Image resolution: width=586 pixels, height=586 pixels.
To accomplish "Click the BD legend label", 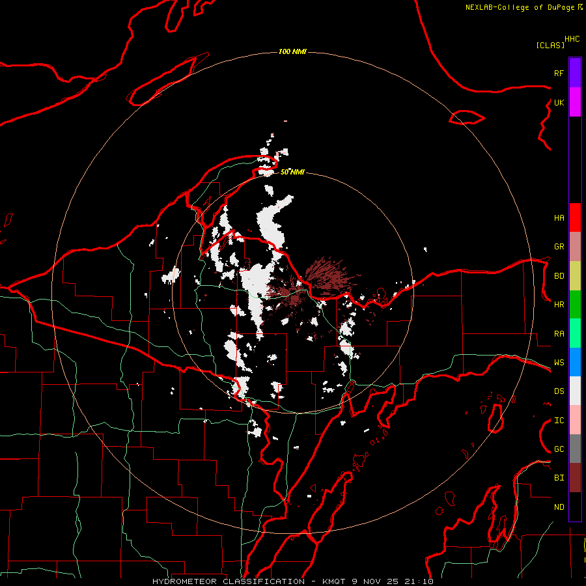I will click(559, 276).
